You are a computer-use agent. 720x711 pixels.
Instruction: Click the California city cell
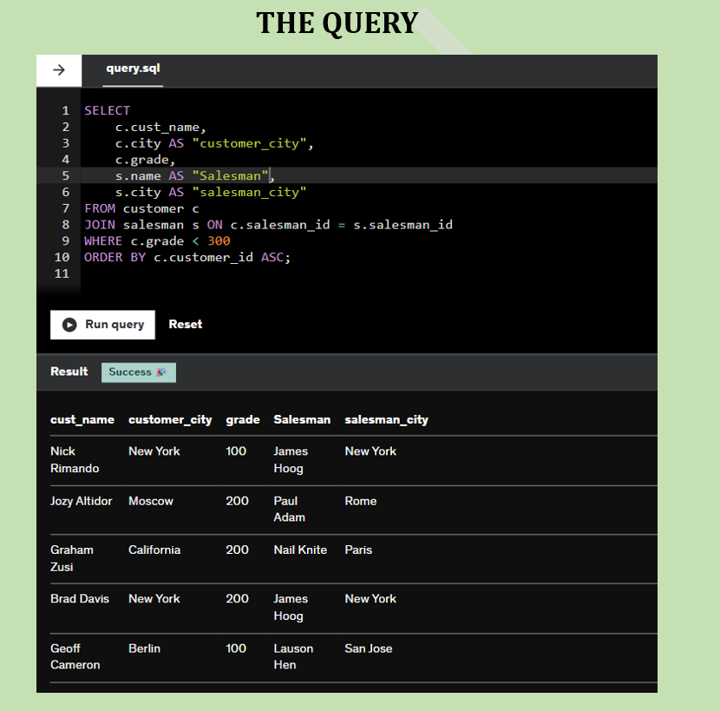tap(154, 550)
